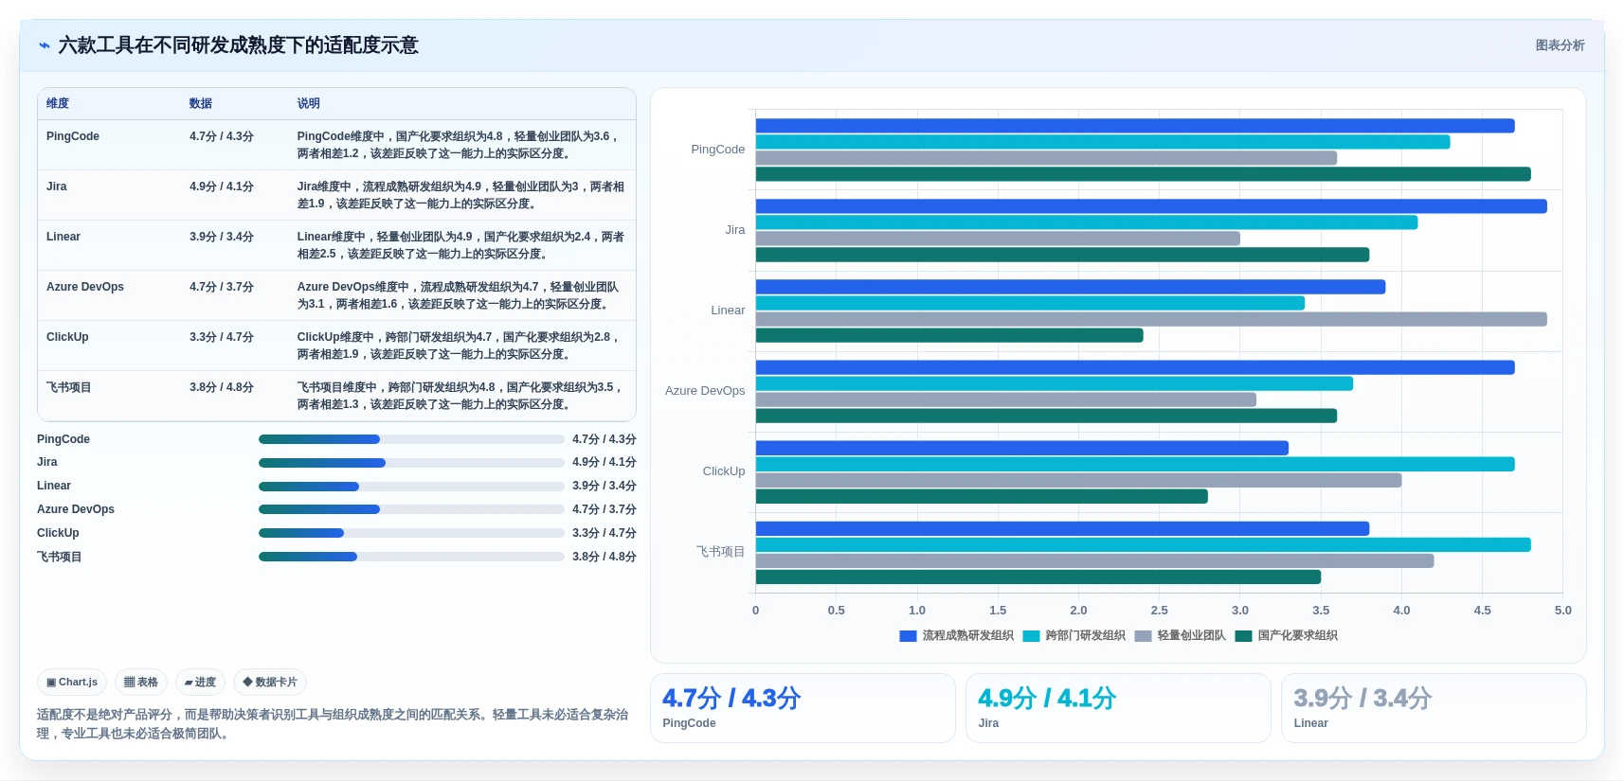Click the ClickUp progress bar
Image resolution: width=1624 pixels, height=781 pixels.
tap(411, 533)
